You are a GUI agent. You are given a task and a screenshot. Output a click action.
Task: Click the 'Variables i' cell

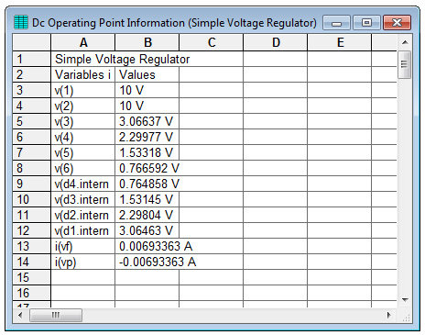(83, 74)
